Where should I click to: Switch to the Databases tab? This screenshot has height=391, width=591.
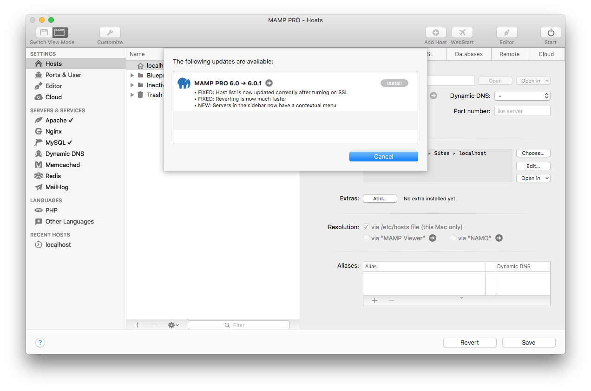[468, 54]
